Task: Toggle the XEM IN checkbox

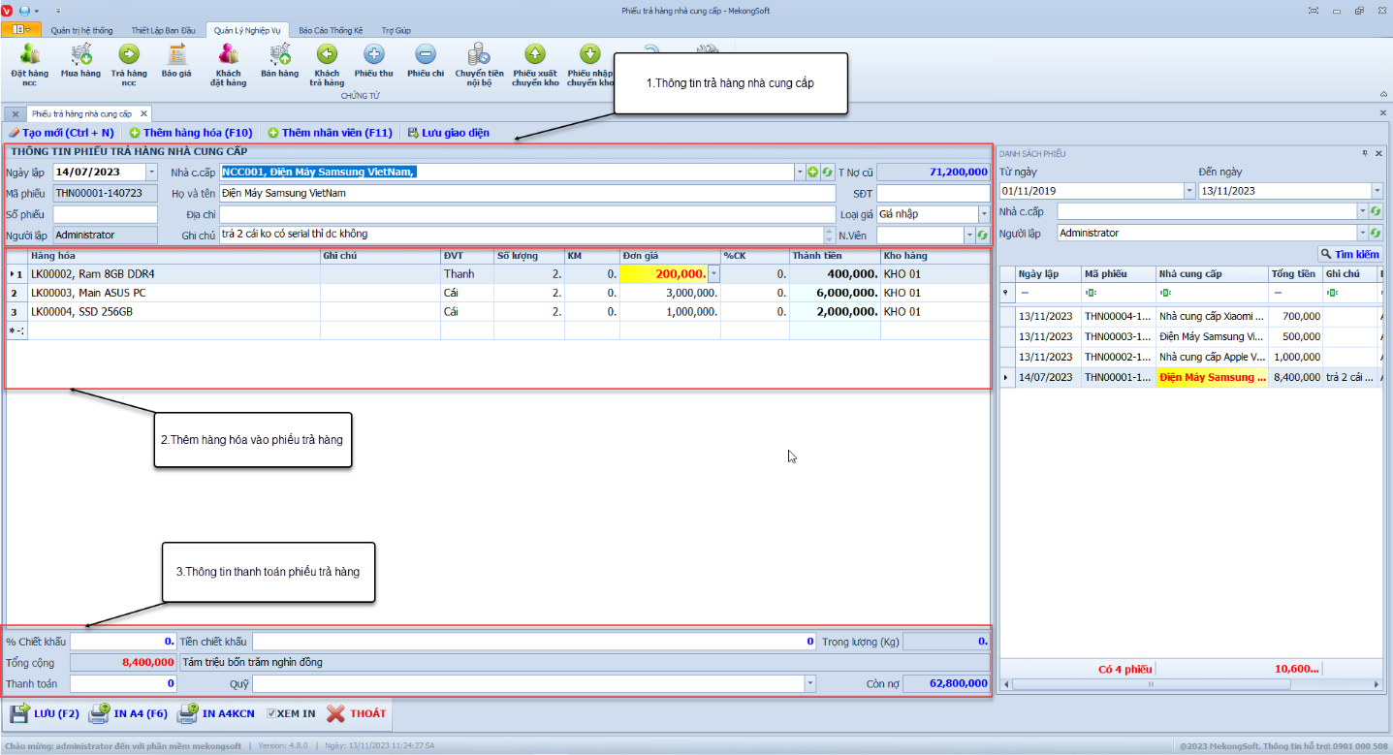Action: tap(272, 713)
